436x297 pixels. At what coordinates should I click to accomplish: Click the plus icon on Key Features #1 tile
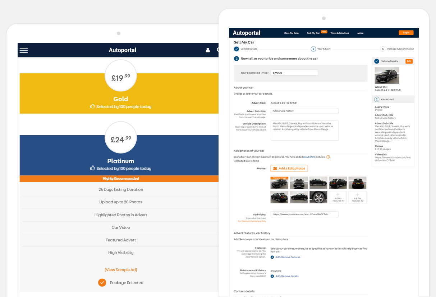point(338,195)
